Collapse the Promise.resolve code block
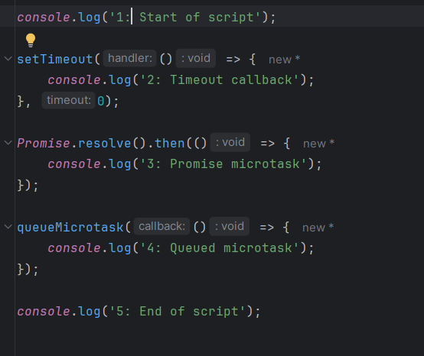The image size is (424, 356). click(8, 143)
